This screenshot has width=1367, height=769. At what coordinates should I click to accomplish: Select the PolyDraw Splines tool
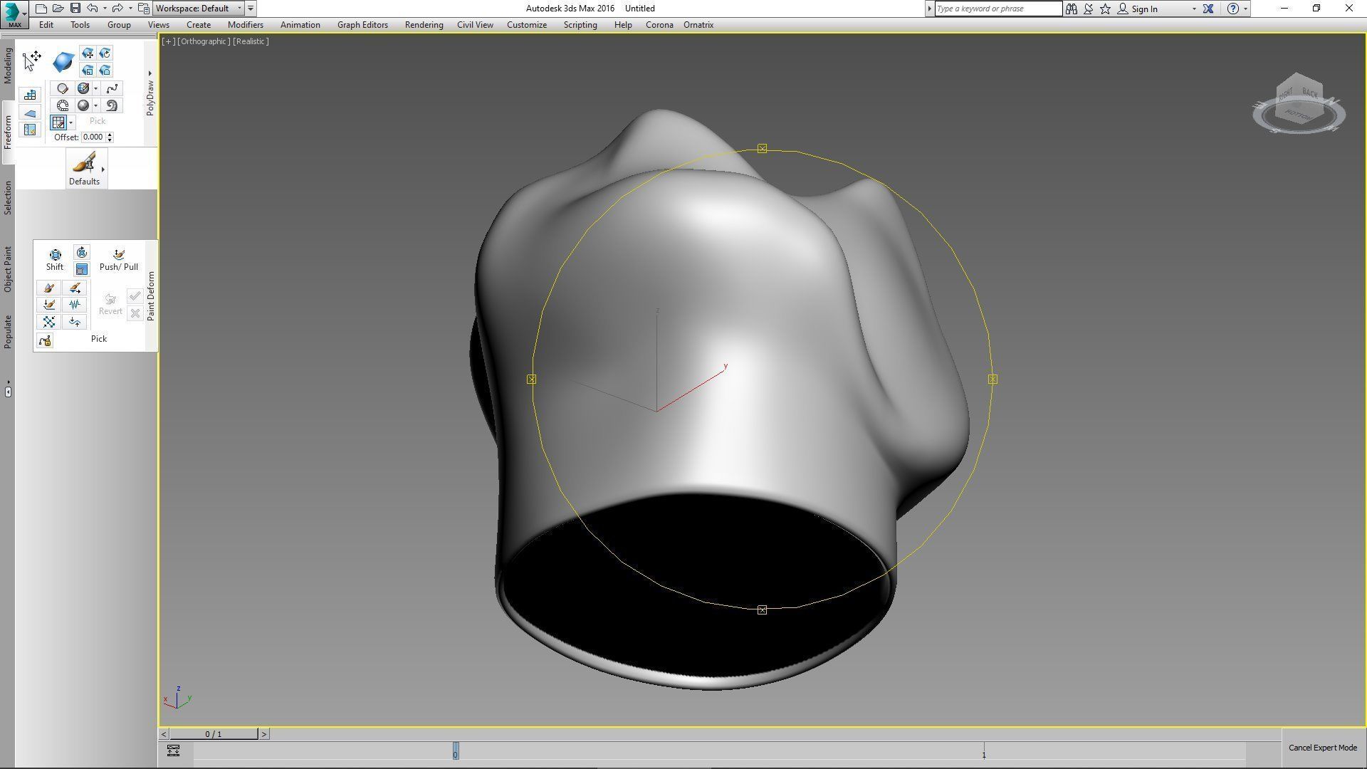click(x=112, y=88)
